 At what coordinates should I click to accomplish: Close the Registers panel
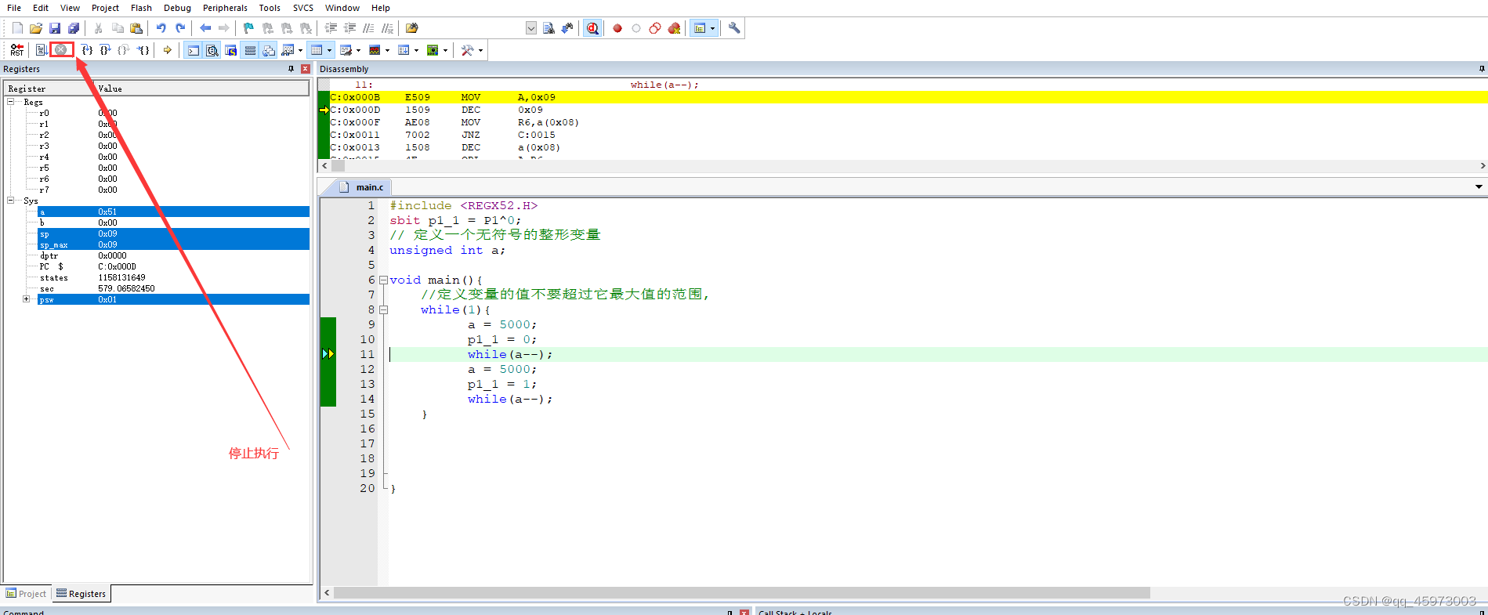tap(306, 69)
